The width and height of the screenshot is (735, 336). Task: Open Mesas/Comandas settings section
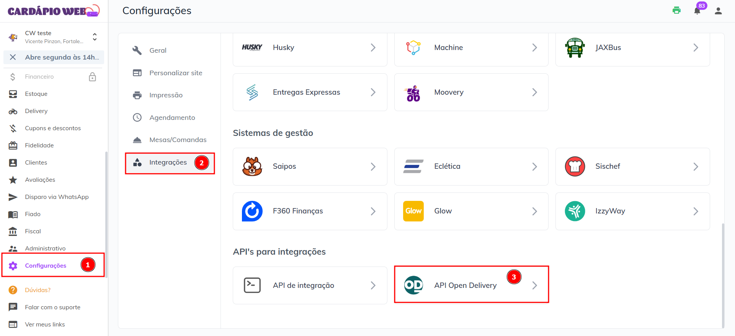pos(178,140)
